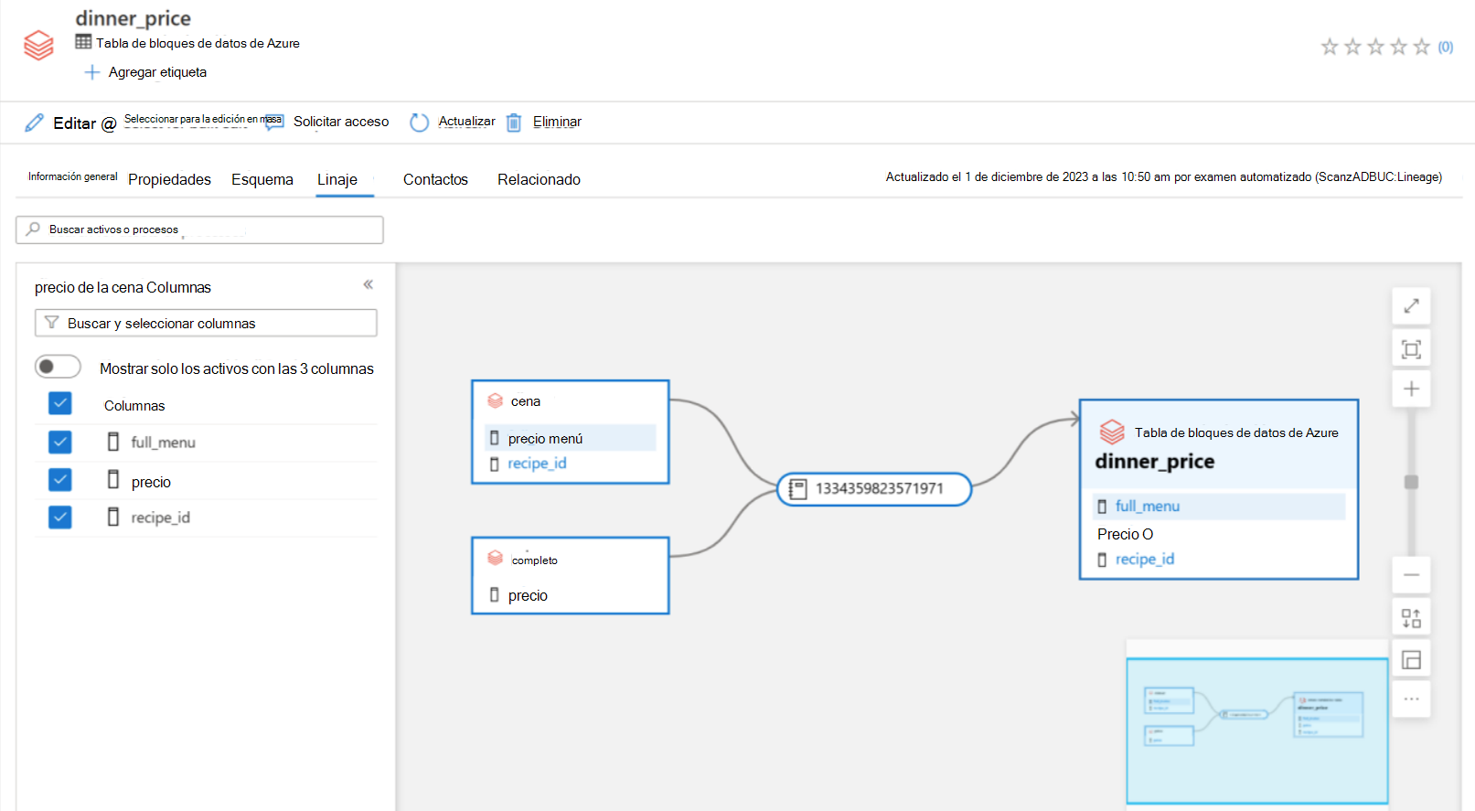The width and height of the screenshot is (1475, 811).
Task: Click Seleccionar para la edición en masa
Action: pos(202,119)
